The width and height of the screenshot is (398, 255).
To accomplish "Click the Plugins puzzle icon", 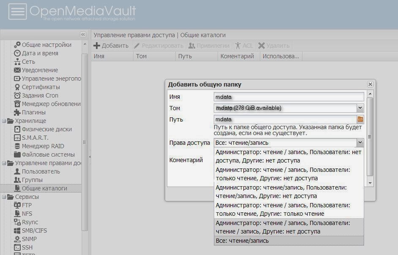I will pos(17,112).
